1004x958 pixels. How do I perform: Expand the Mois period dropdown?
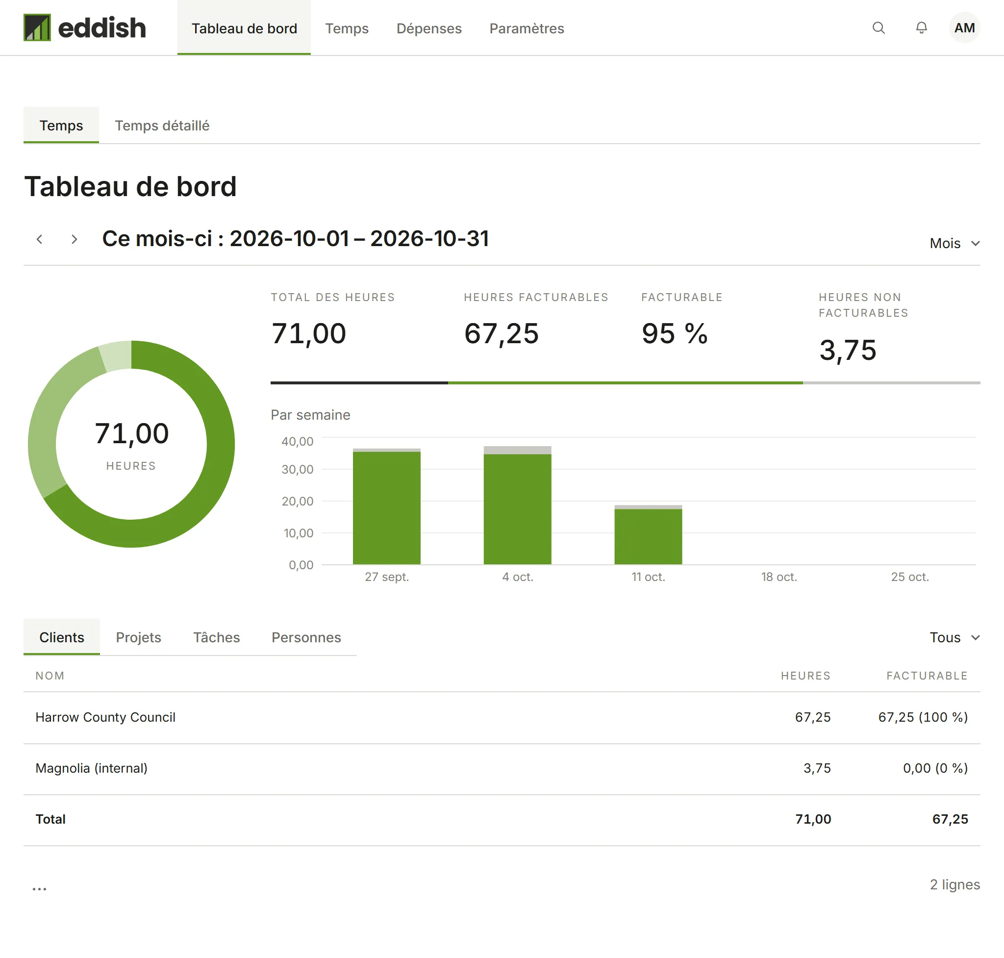point(954,243)
